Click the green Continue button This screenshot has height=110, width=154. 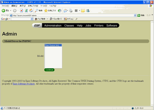point(49,70)
